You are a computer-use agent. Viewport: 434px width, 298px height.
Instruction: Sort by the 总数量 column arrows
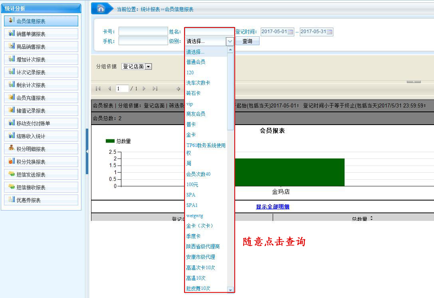(371, 218)
